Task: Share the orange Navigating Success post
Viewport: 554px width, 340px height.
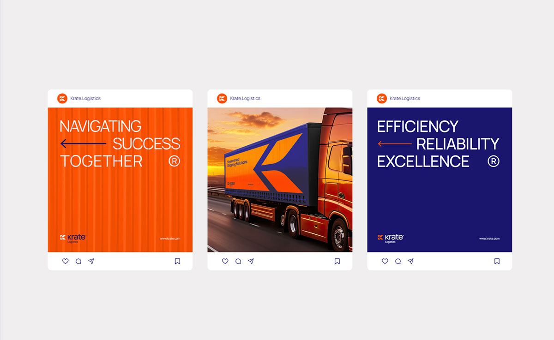Action: pyautogui.click(x=91, y=261)
